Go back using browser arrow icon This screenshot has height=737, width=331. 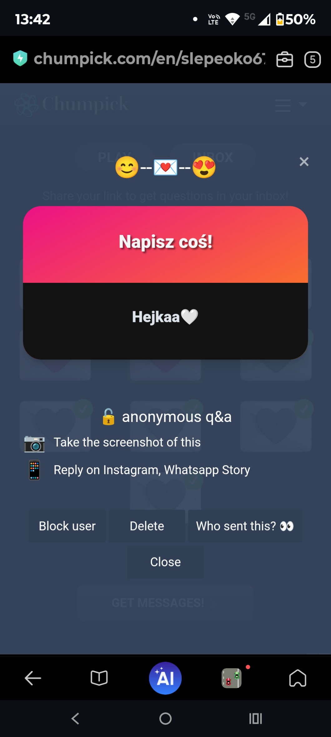(x=33, y=678)
